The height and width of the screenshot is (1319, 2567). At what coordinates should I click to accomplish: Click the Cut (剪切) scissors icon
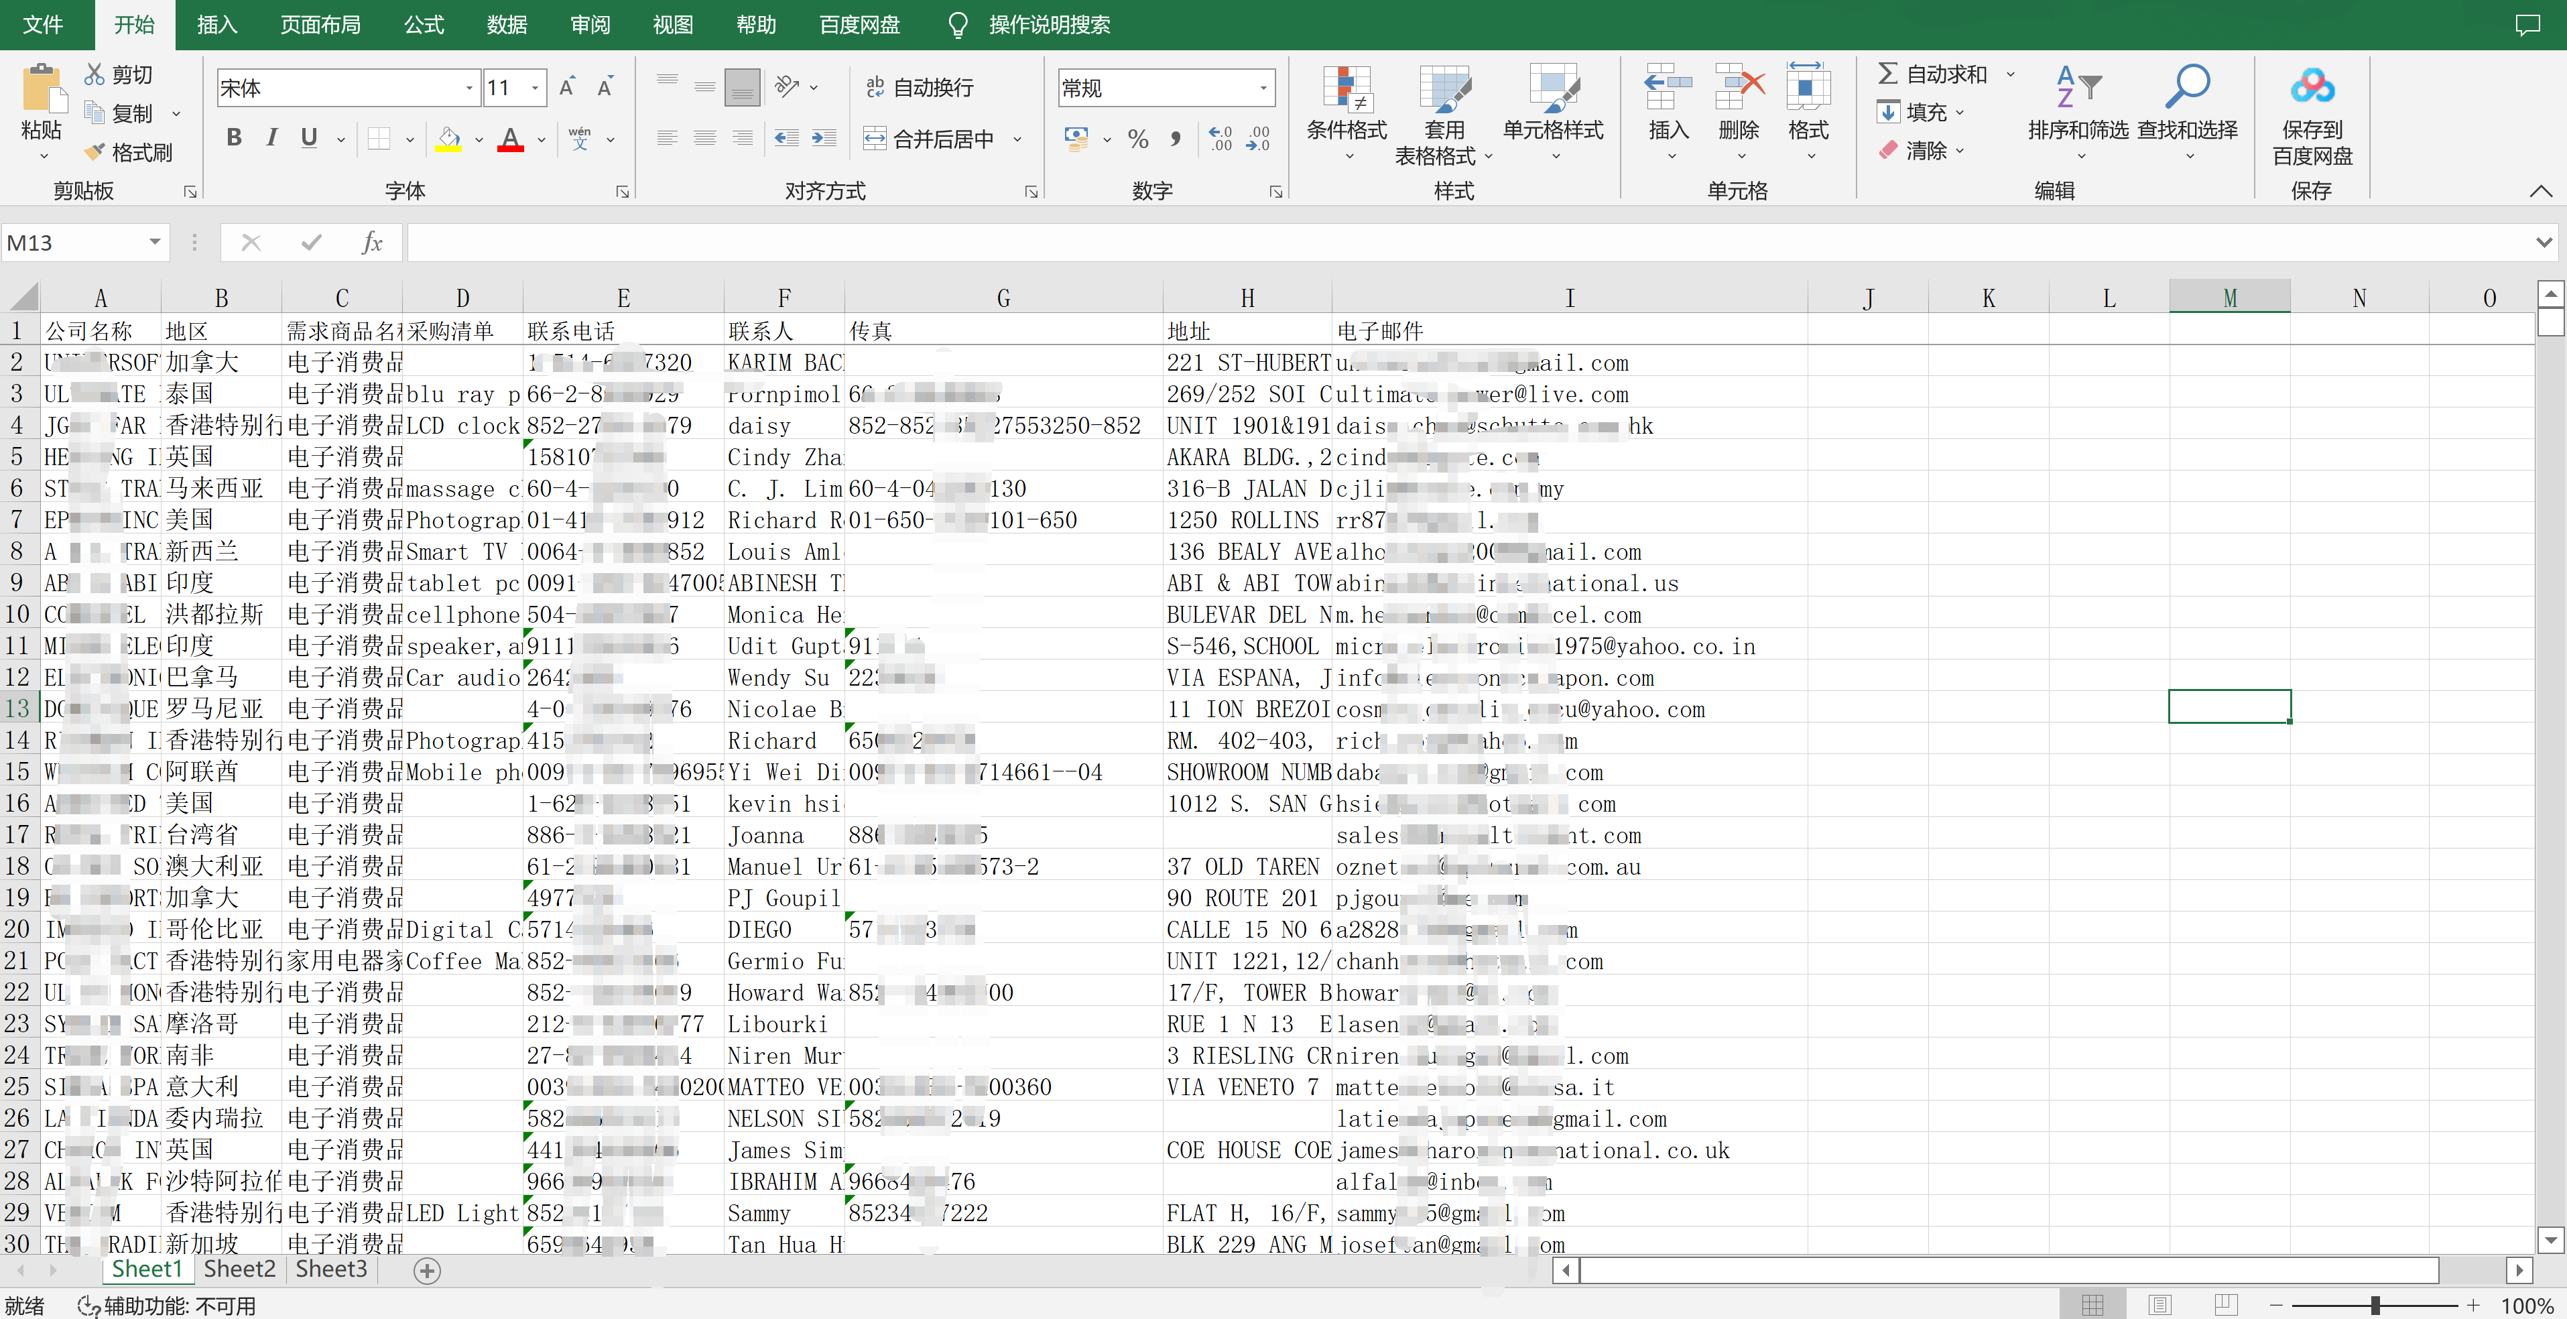coord(95,74)
